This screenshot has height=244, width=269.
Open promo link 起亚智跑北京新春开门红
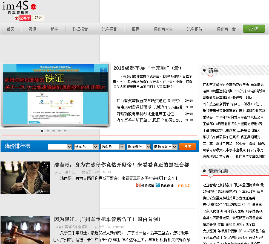coord(233,185)
